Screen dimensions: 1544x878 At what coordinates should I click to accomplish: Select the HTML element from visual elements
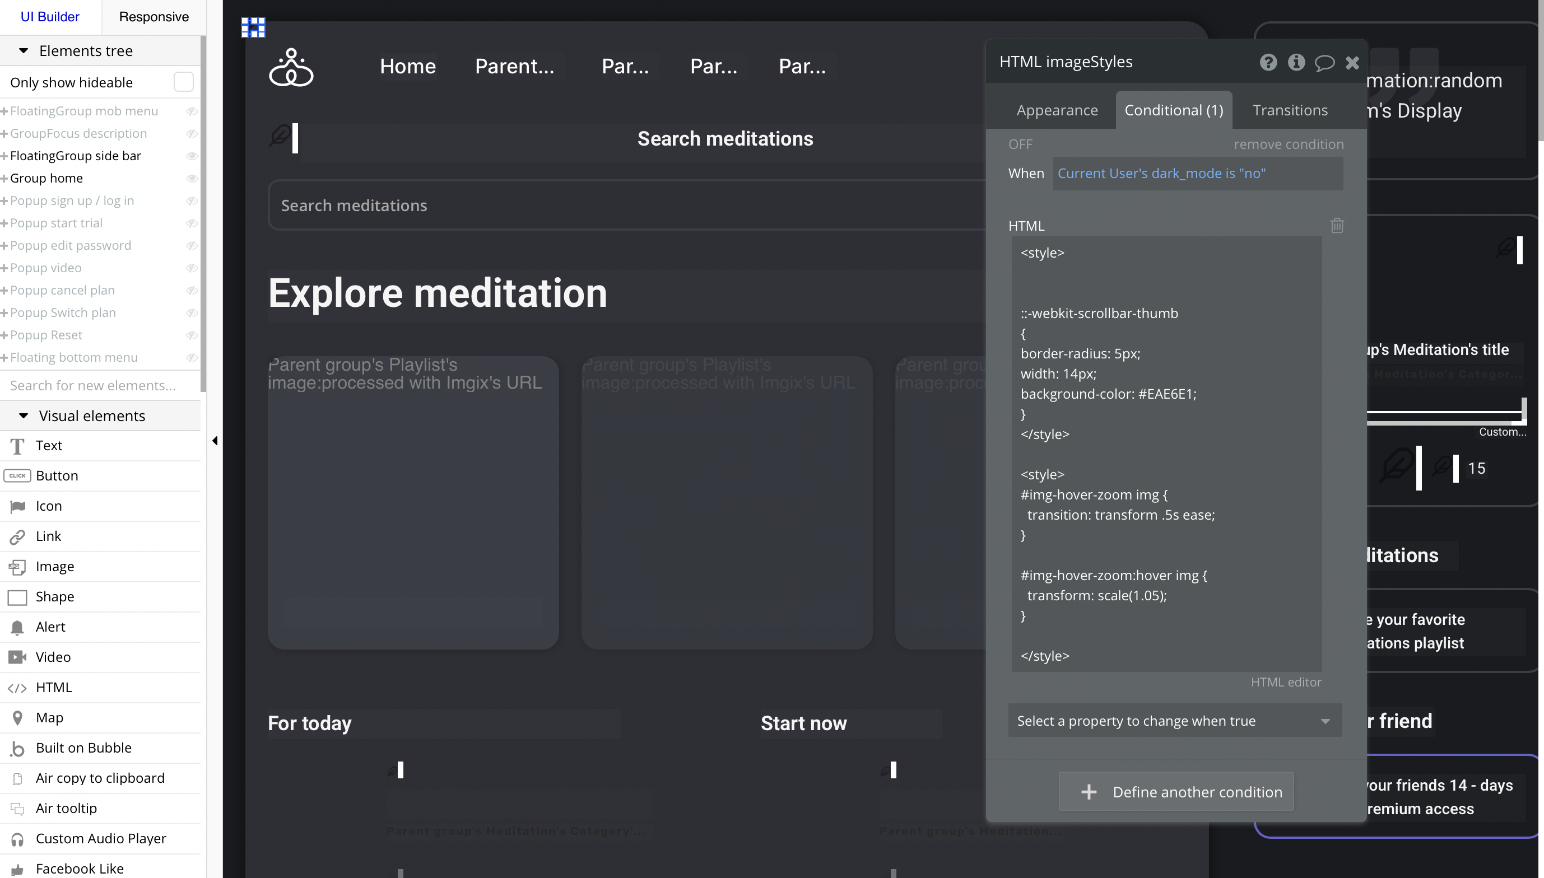click(x=54, y=688)
